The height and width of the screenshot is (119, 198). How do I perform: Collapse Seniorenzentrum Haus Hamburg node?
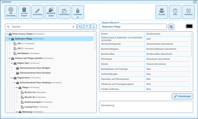[x=14, y=83]
